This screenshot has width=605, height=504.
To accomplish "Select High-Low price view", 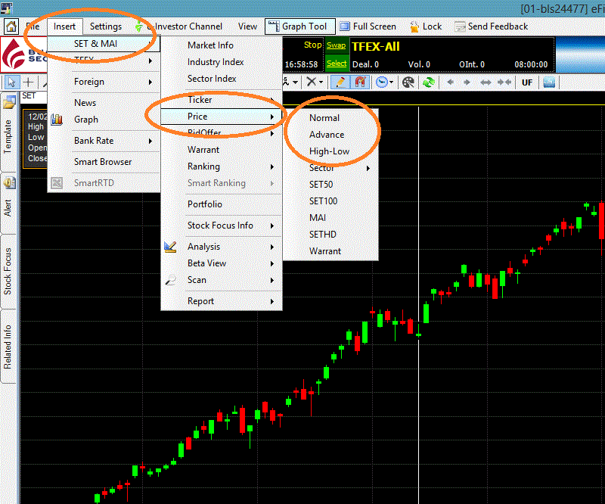I will pyautogui.click(x=329, y=151).
